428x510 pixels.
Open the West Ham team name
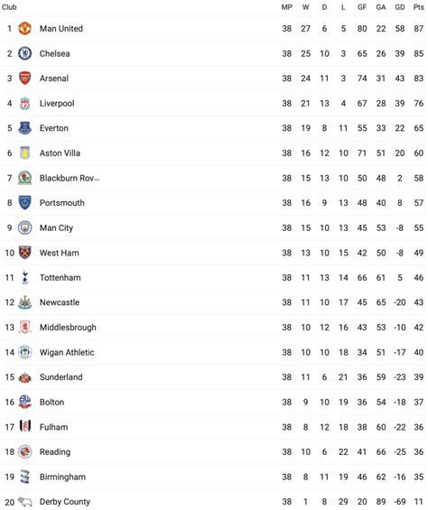coord(60,253)
